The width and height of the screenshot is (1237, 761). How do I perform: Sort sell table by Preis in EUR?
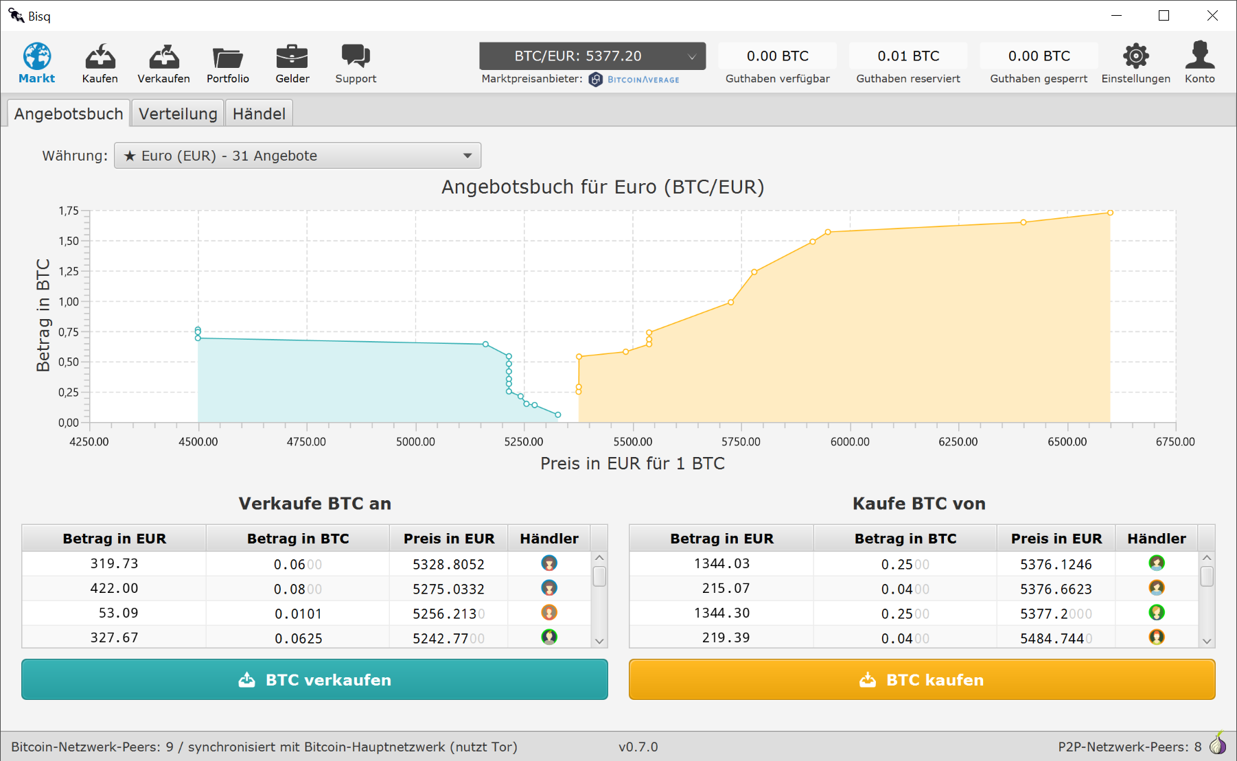(449, 539)
